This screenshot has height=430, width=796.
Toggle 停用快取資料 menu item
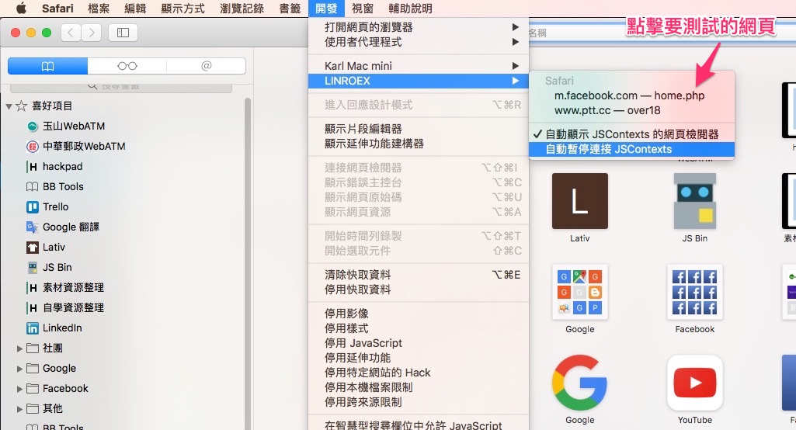point(419,290)
